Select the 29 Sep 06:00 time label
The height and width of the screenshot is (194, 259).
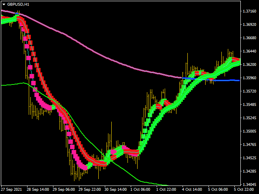coord(64,190)
